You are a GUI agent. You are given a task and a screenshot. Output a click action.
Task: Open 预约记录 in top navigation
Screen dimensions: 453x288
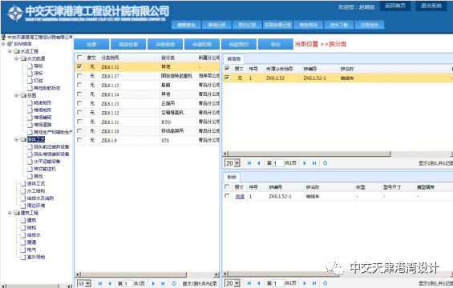click(247, 25)
